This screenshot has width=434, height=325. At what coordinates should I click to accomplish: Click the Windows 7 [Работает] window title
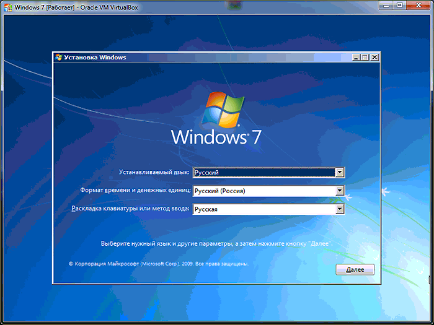coord(76,7)
